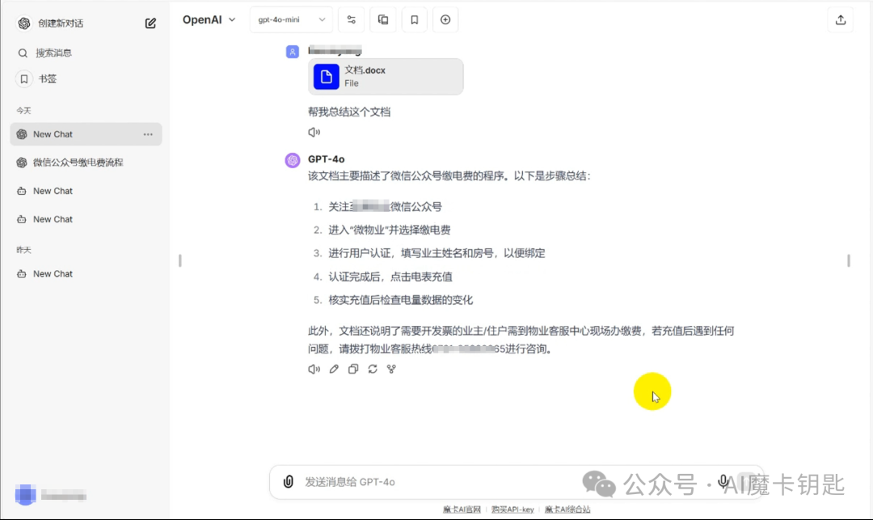Click the presets copy icon in the toolbar

383,19
